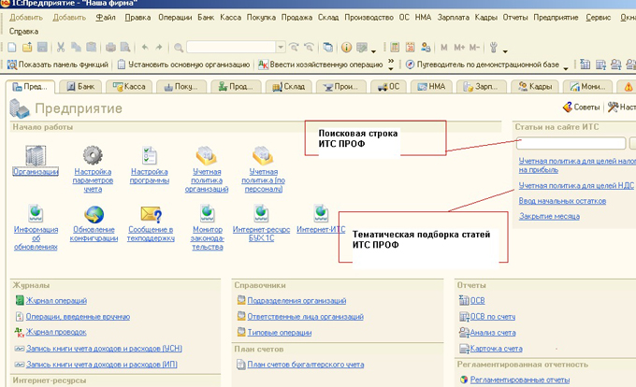Click Показать панель функций button
The width and height of the screenshot is (636, 387).
point(58,64)
